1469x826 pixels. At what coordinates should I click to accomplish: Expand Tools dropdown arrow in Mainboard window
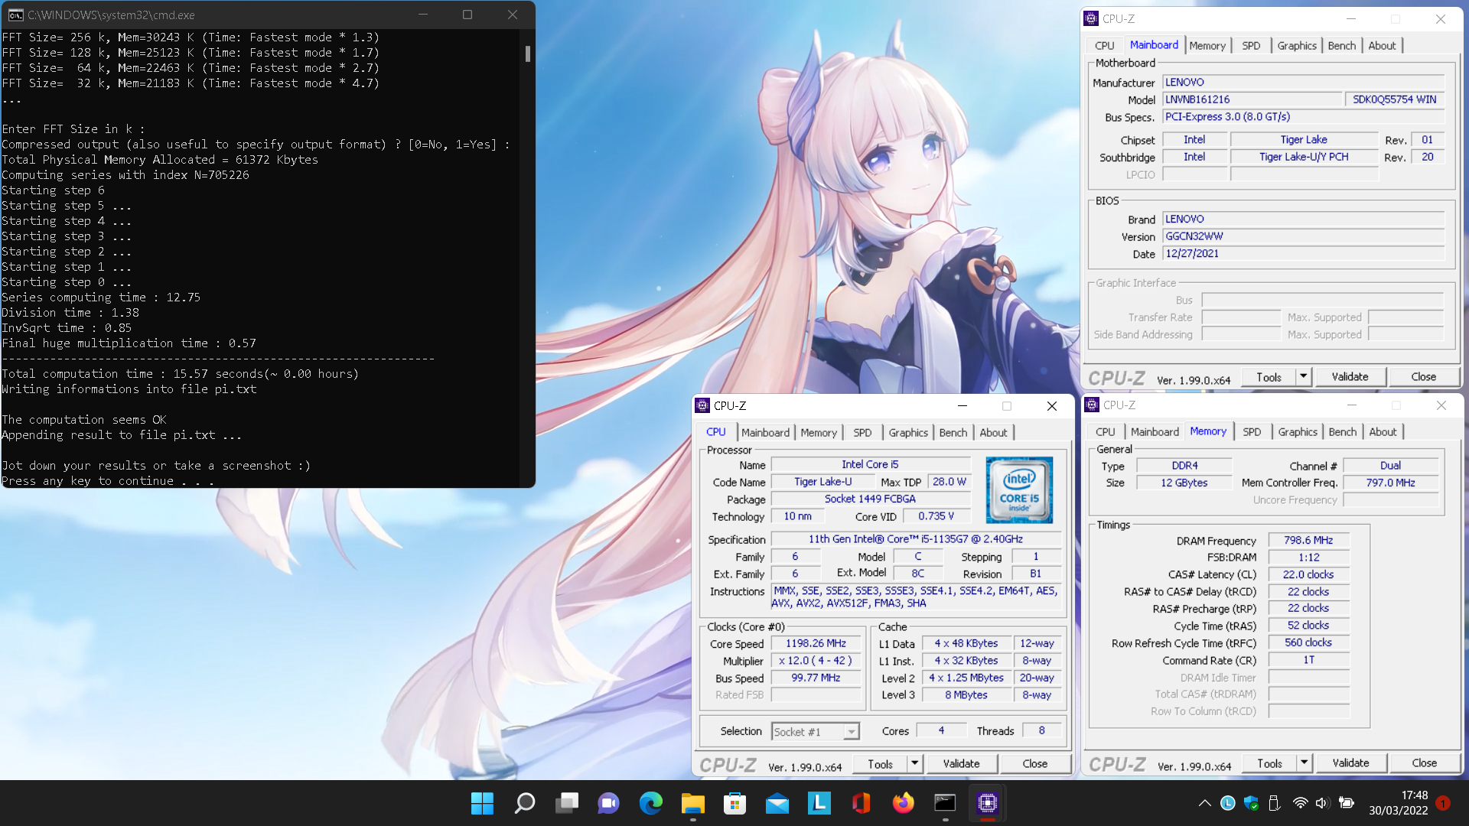[1303, 376]
